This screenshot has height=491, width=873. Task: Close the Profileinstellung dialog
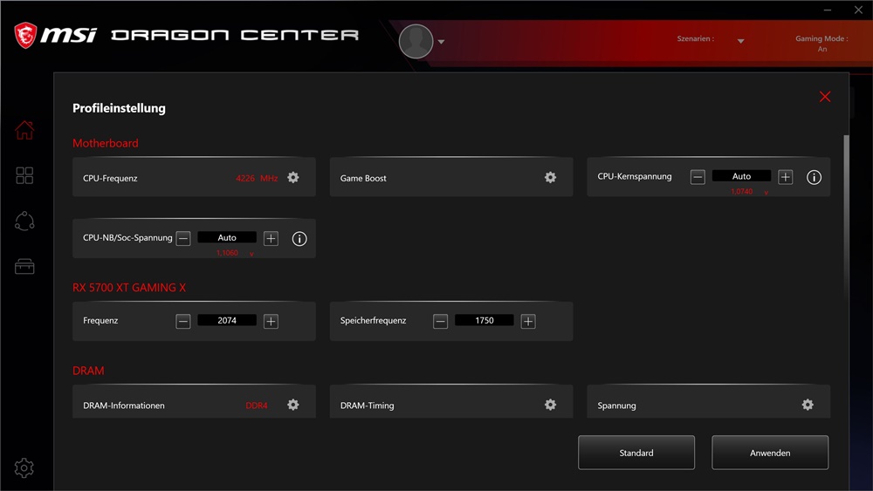pos(825,97)
